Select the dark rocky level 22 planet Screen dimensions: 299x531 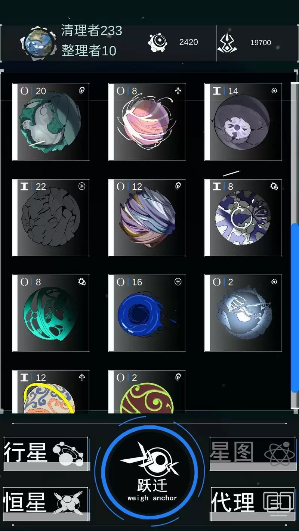pyautogui.click(x=50, y=218)
